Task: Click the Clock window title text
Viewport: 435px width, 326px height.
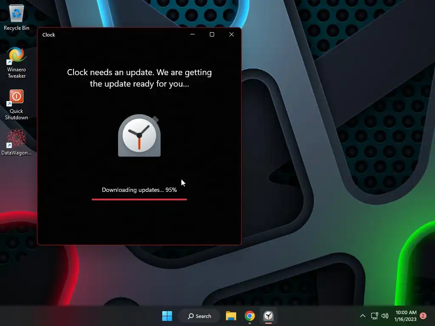Action: (x=49, y=35)
